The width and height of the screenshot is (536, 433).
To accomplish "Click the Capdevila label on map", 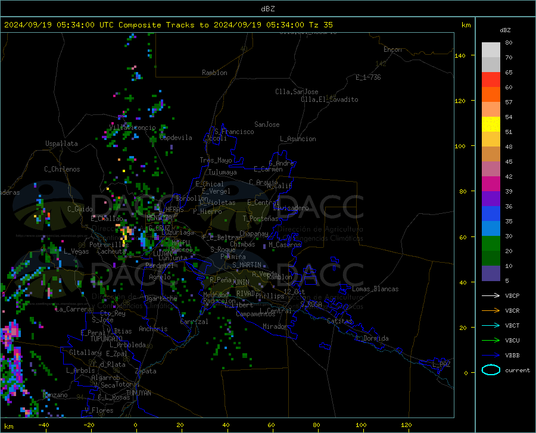I will (176, 138).
